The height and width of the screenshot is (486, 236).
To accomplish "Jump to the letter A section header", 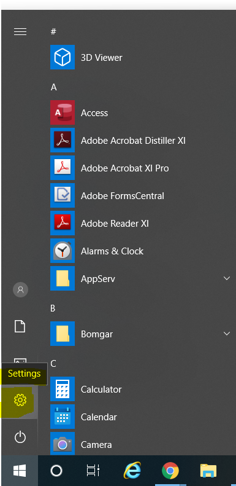I will 54,87.
